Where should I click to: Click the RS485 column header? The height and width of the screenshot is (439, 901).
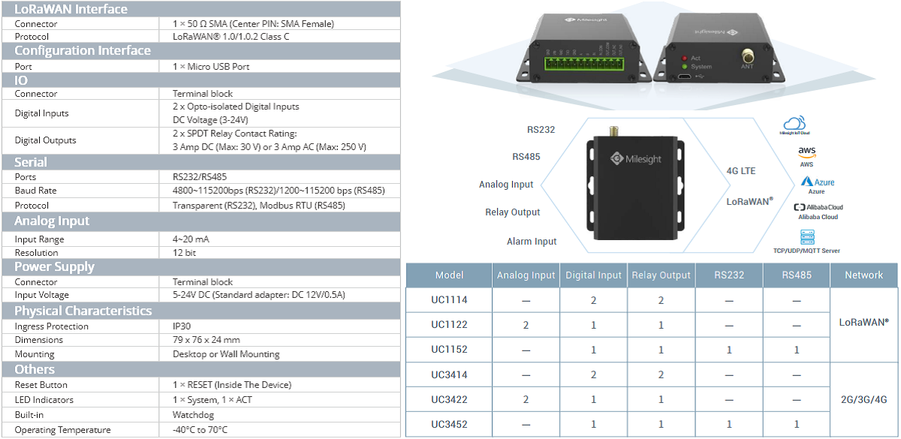coord(797,275)
